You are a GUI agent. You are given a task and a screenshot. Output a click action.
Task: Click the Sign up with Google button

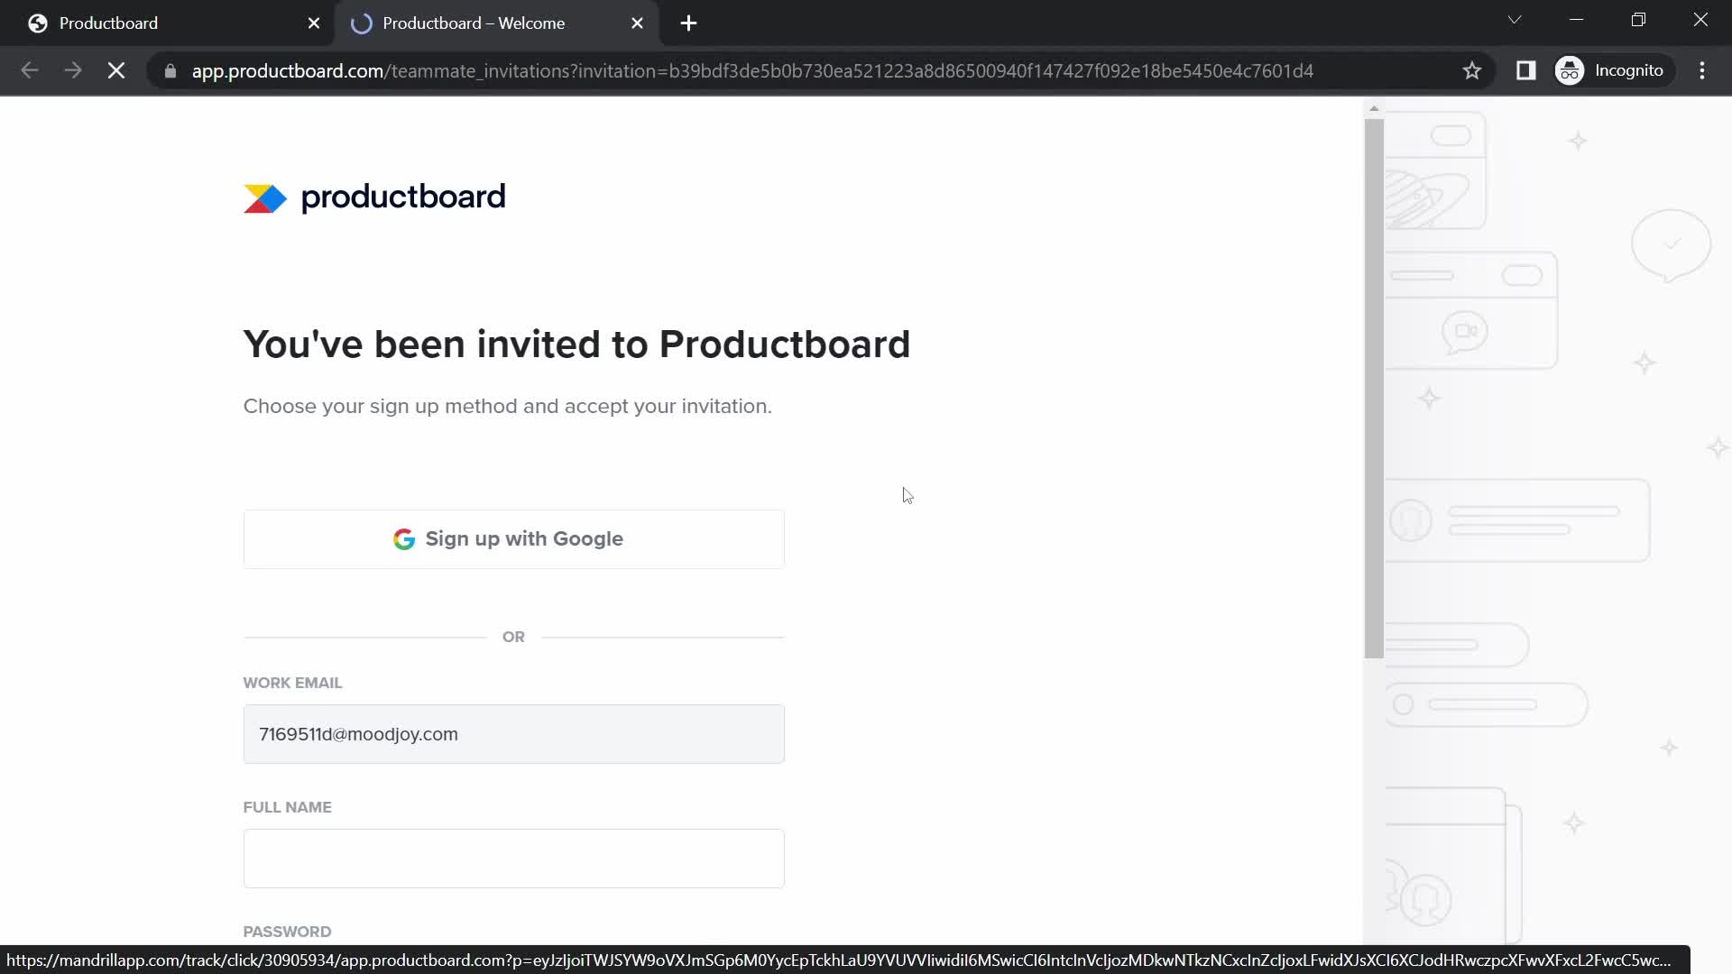pos(513,539)
